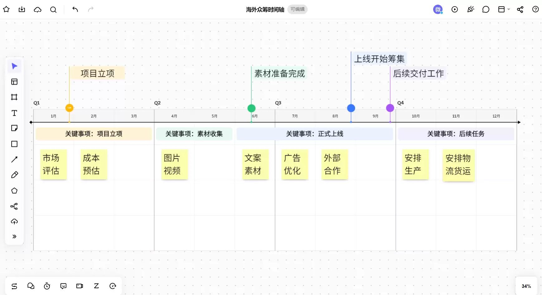
Task: Open the mind map tool
Action: pyautogui.click(x=14, y=206)
